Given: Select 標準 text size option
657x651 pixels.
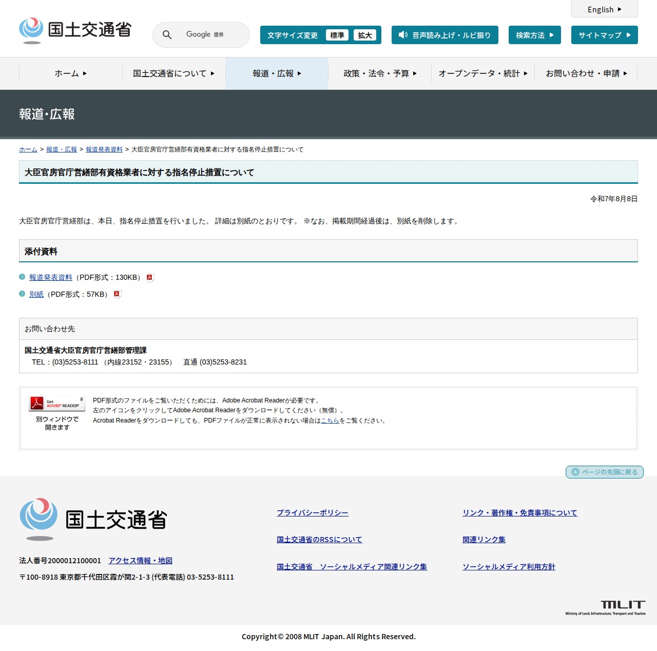Looking at the screenshot, I should point(337,35).
